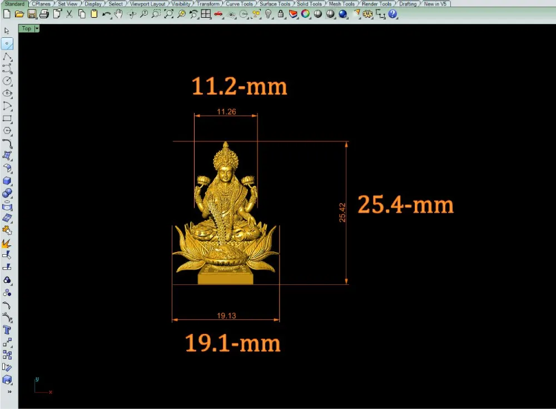
Task: Expand sidebar with the double chevron
Action: pyautogui.click(x=9, y=392)
